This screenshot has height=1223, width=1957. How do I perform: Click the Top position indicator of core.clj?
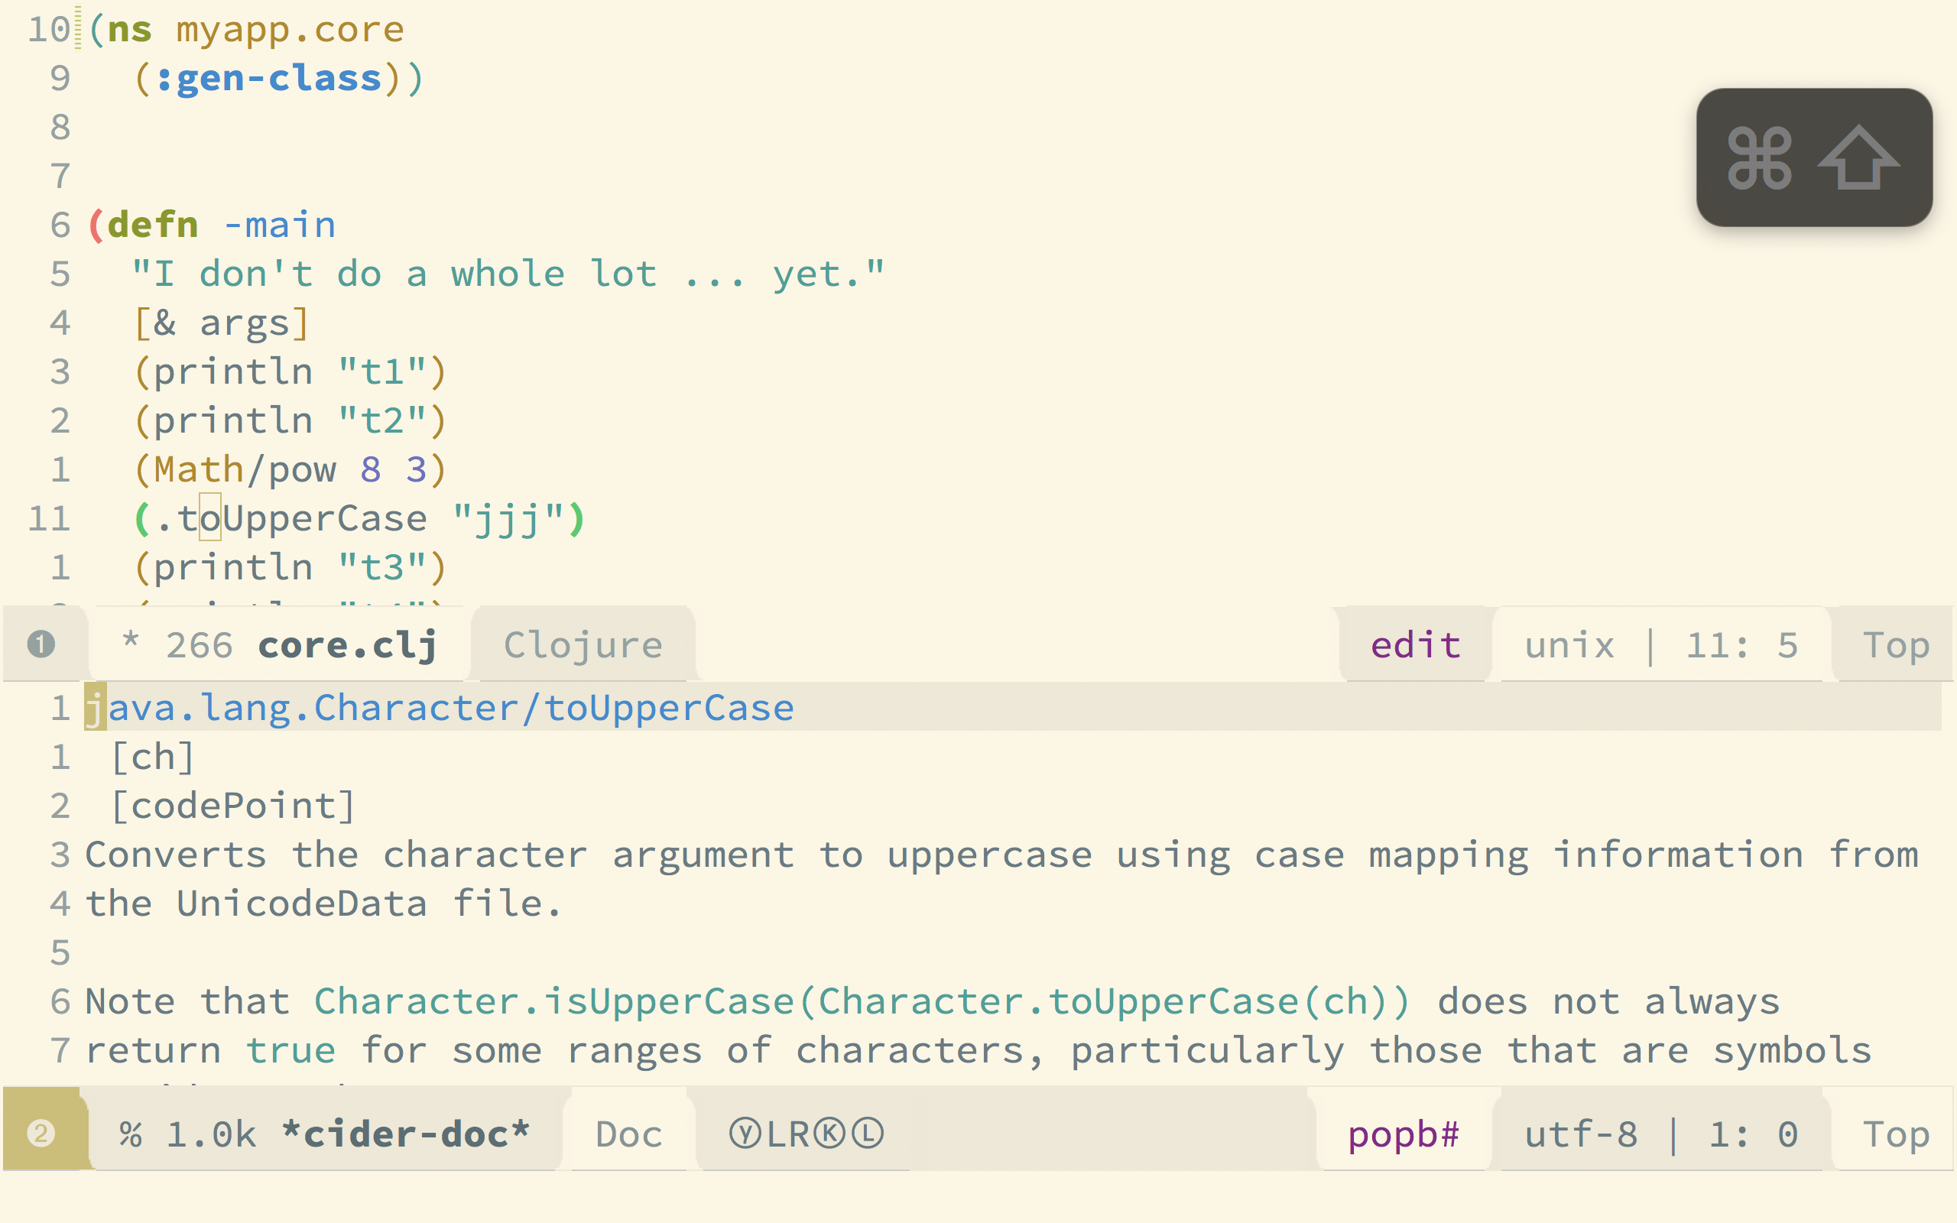(x=1897, y=645)
